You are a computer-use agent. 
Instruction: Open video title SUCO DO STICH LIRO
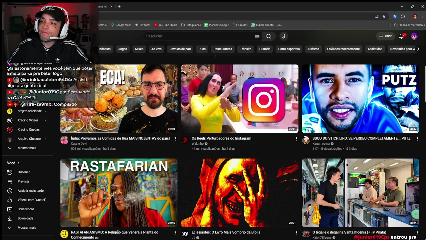(361, 138)
